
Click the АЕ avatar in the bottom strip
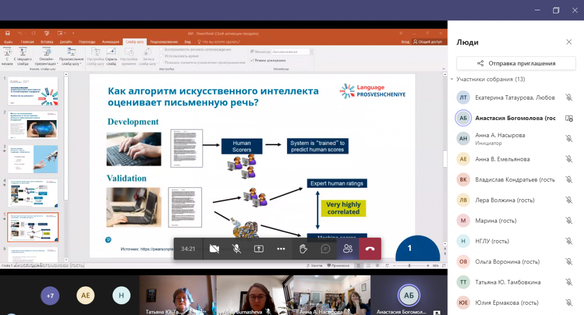pos(86,295)
